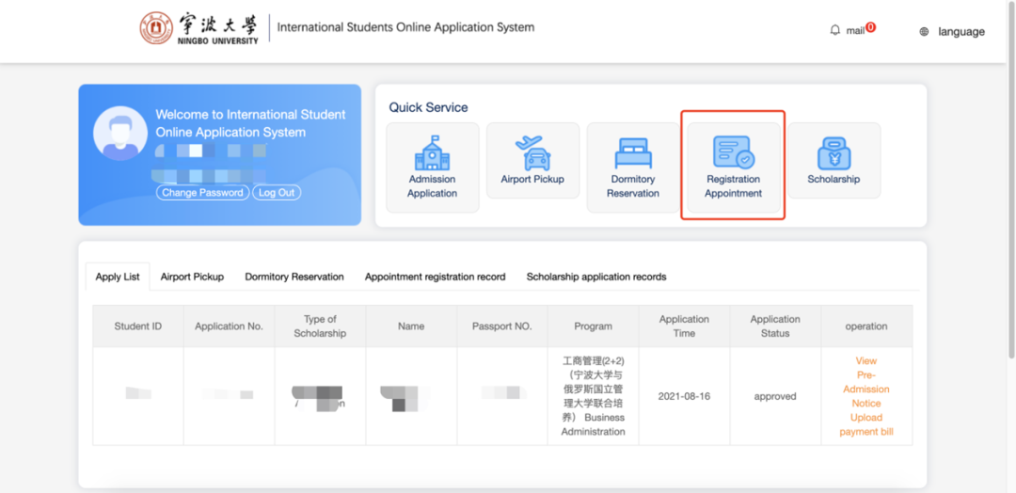Switch to the Apply List tab
This screenshot has height=493, width=1016.
pyautogui.click(x=118, y=277)
